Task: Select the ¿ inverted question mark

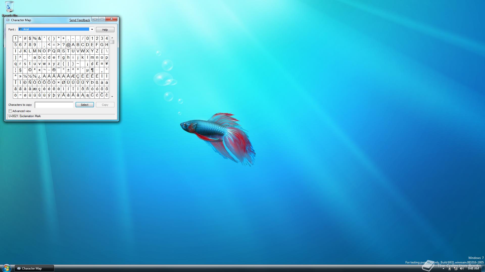Action: click(39, 76)
